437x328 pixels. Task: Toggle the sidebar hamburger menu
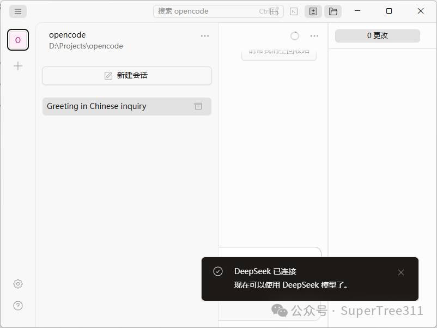click(18, 11)
